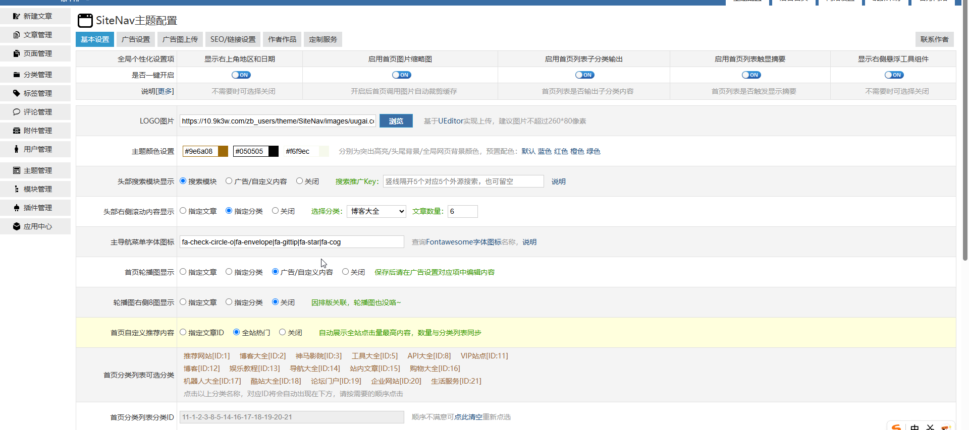Click the 搜索推广Key input field
Screen dimensions: 969x430
point(463,181)
